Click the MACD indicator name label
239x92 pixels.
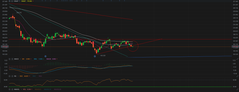(x=16, y=59)
